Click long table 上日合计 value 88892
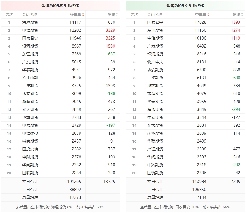Screen dimensions: 246x213 pos(75,190)
